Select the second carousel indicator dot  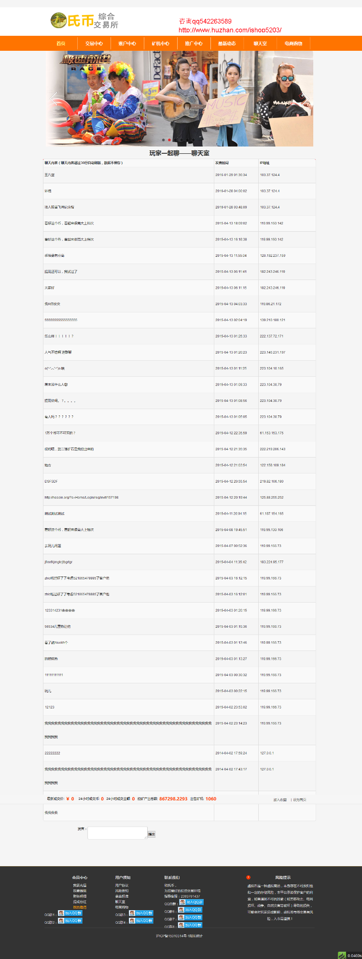click(x=169, y=140)
